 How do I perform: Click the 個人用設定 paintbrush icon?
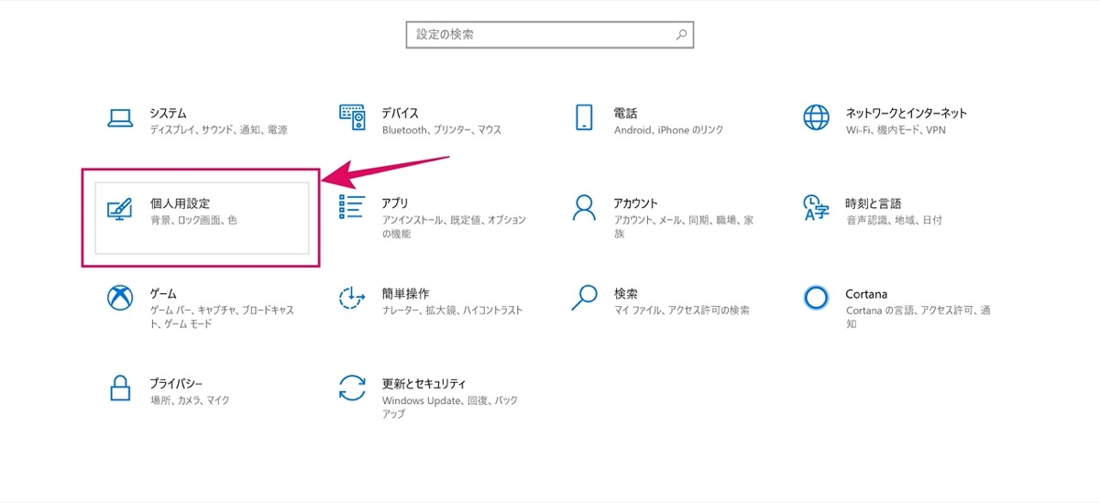point(120,208)
